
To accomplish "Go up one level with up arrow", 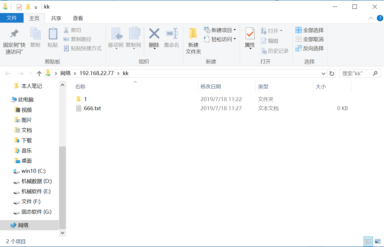I will [x=39, y=73].
